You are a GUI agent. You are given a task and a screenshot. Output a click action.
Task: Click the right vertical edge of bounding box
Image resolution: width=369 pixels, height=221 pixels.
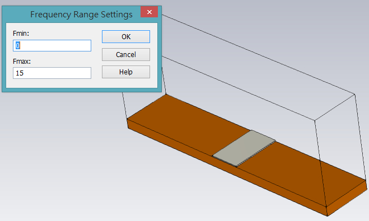pyautogui.click(x=361, y=138)
